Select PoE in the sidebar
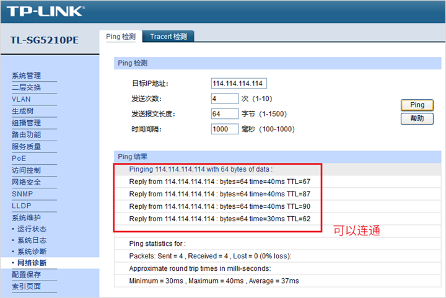Viewport: 446px width, 298px height. 19,159
